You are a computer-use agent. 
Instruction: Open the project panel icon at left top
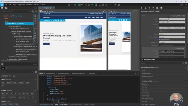(2, 8)
